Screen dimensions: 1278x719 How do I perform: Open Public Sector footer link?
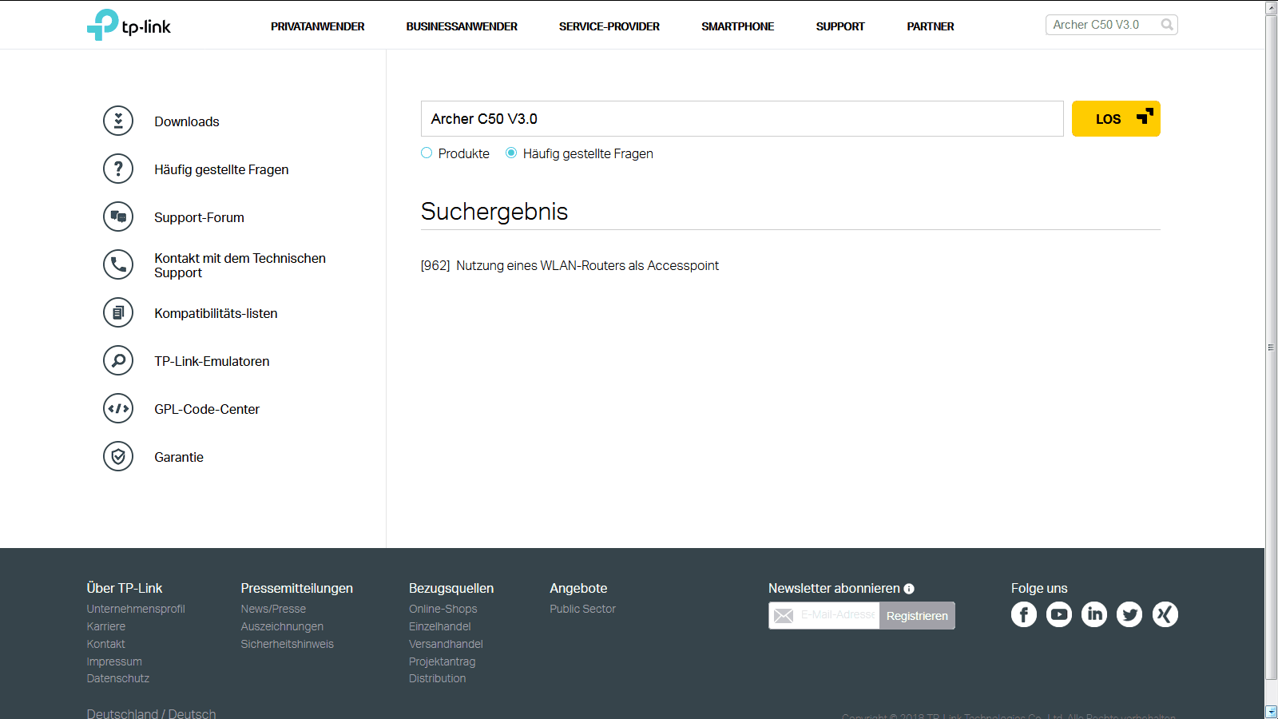[x=583, y=609]
